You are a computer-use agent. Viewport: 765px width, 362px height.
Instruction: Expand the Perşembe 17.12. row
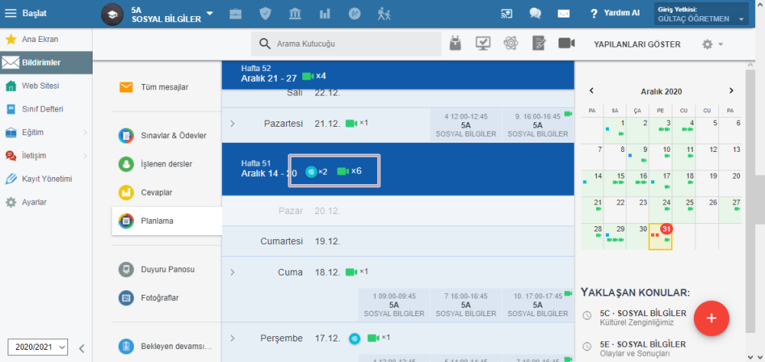pos(233,338)
